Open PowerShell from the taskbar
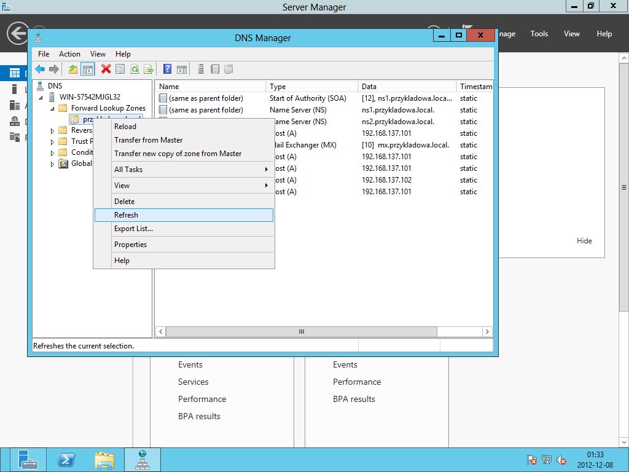 [x=66, y=460]
